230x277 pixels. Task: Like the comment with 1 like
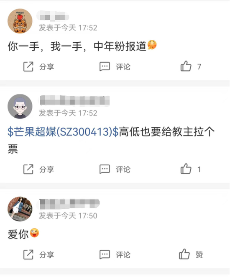(186, 169)
